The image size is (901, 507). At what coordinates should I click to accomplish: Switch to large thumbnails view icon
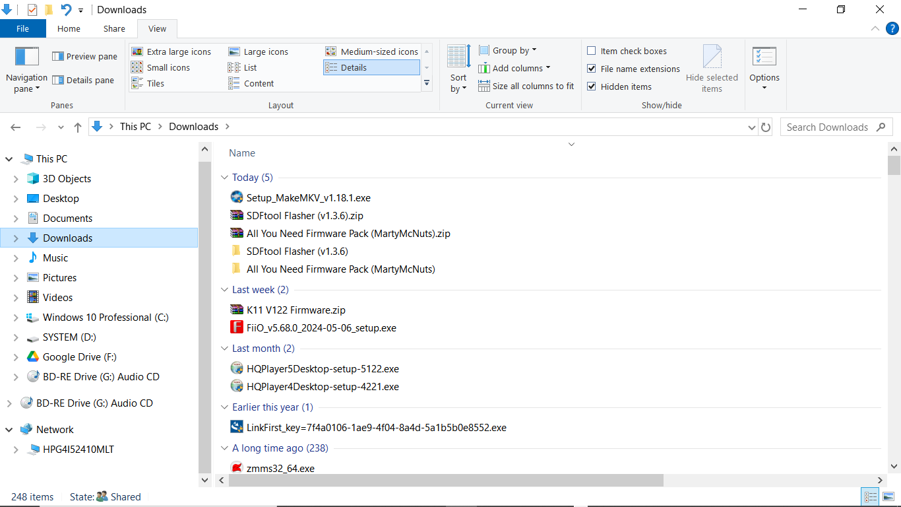[888, 497]
